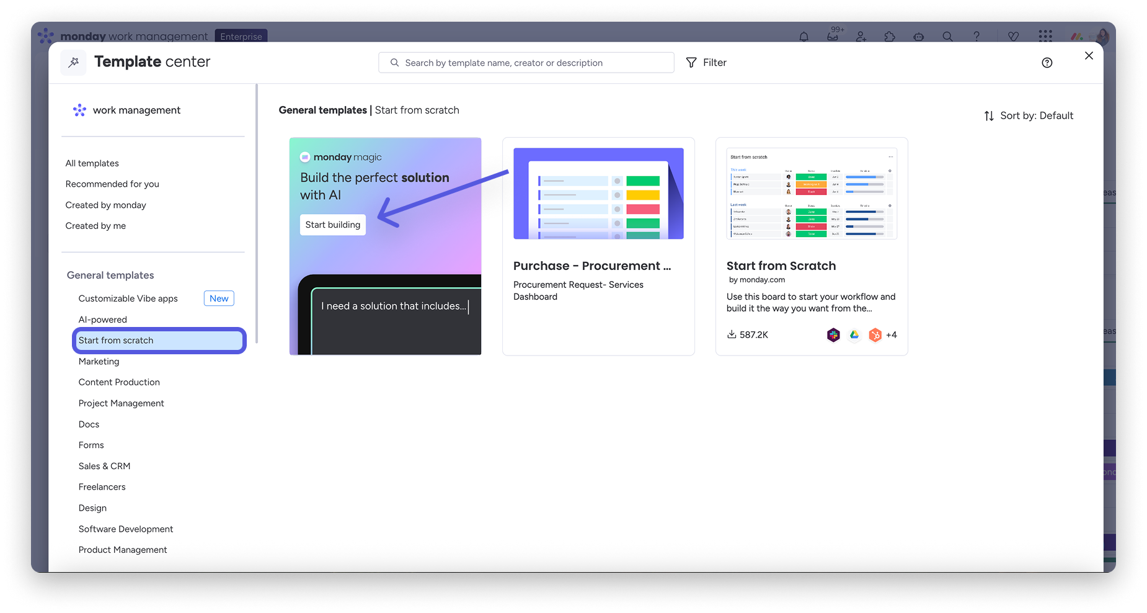Viewport: 1147px width, 613px height.
Task: Click Purchase - Procurement card title
Action: [x=592, y=266]
